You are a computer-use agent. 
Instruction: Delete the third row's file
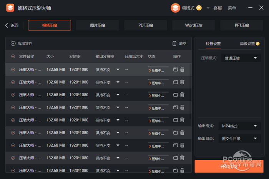coord(182,95)
